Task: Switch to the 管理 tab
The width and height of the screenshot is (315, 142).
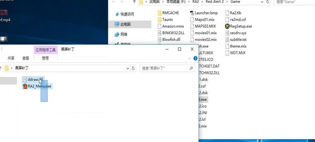Action: point(45,58)
